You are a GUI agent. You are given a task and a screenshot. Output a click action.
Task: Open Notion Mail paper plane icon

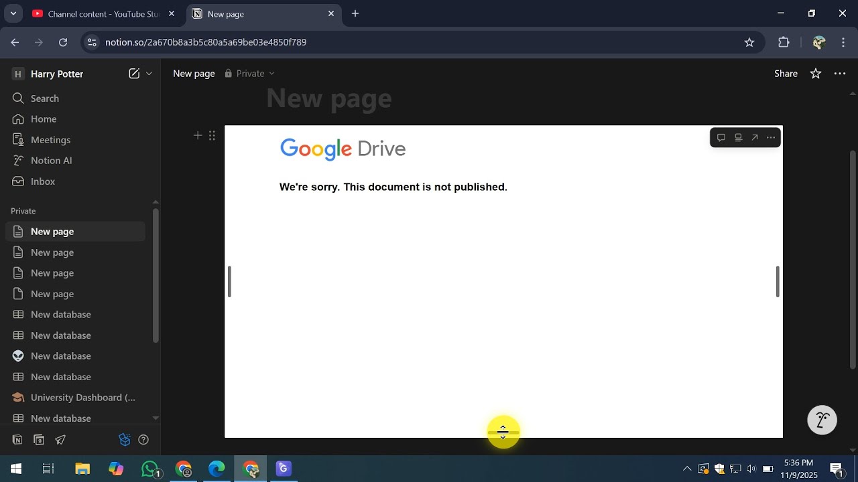pyautogui.click(x=60, y=440)
